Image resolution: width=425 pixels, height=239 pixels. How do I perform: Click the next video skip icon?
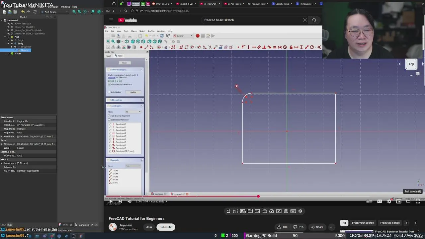[x=120, y=201]
